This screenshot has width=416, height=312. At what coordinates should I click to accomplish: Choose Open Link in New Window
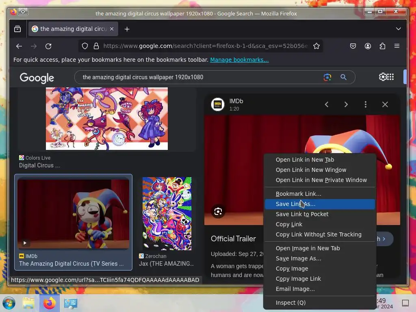(x=320, y=170)
